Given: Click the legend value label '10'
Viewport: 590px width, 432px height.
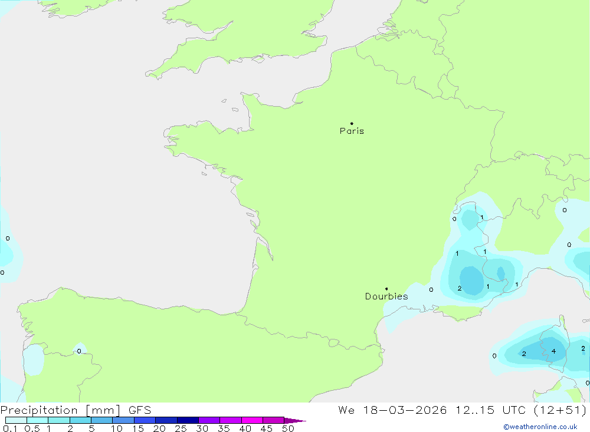Looking at the screenshot, I should (x=117, y=428).
